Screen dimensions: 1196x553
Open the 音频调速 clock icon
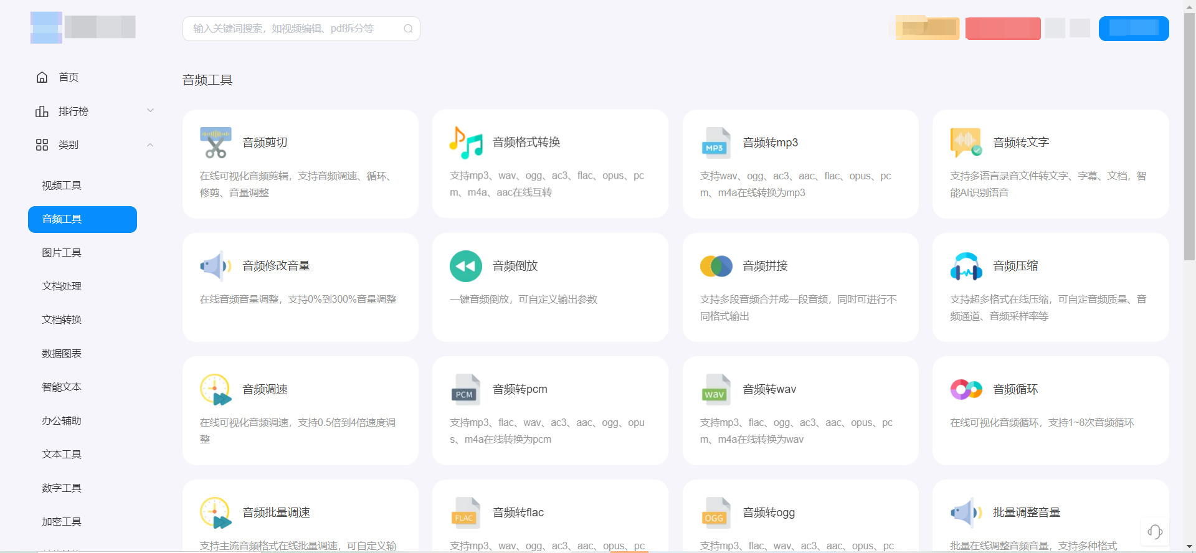tap(216, 389)
